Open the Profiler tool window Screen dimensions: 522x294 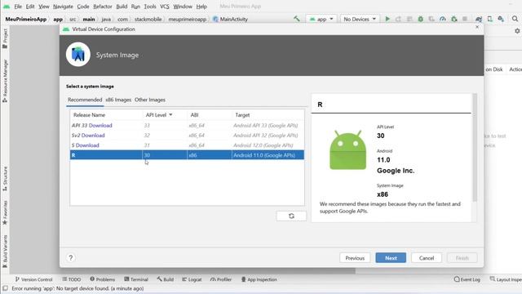221,279
